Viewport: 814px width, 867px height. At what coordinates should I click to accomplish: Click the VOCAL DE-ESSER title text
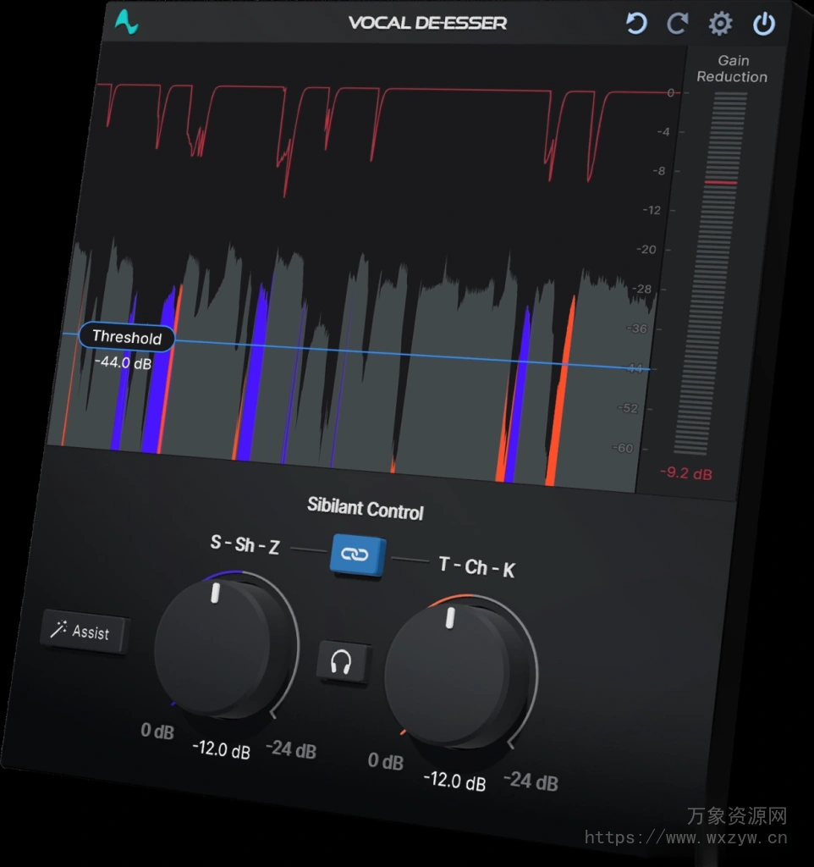click(x=430, y=23)
